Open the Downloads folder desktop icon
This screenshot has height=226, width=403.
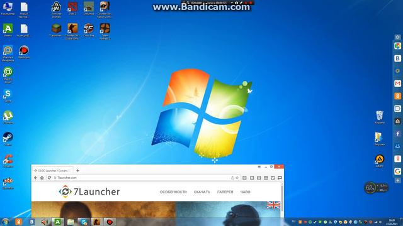point(379,139)
